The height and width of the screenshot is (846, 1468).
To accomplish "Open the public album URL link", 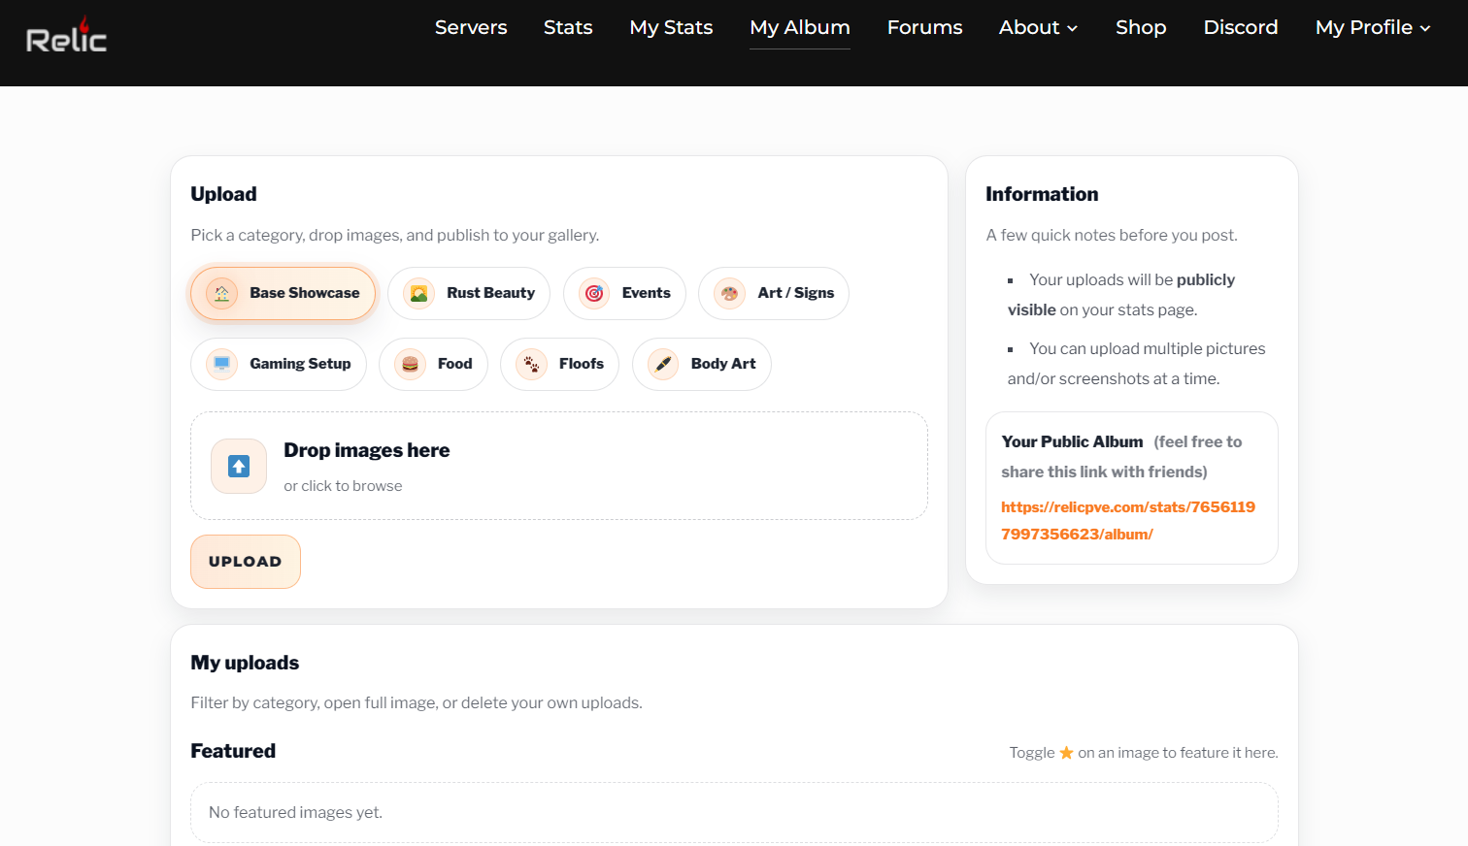I will 1127,520.
